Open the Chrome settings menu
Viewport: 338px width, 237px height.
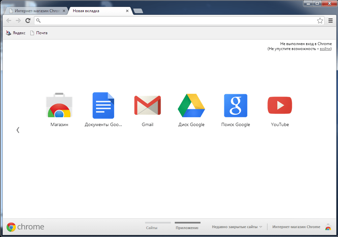(330, 20)
